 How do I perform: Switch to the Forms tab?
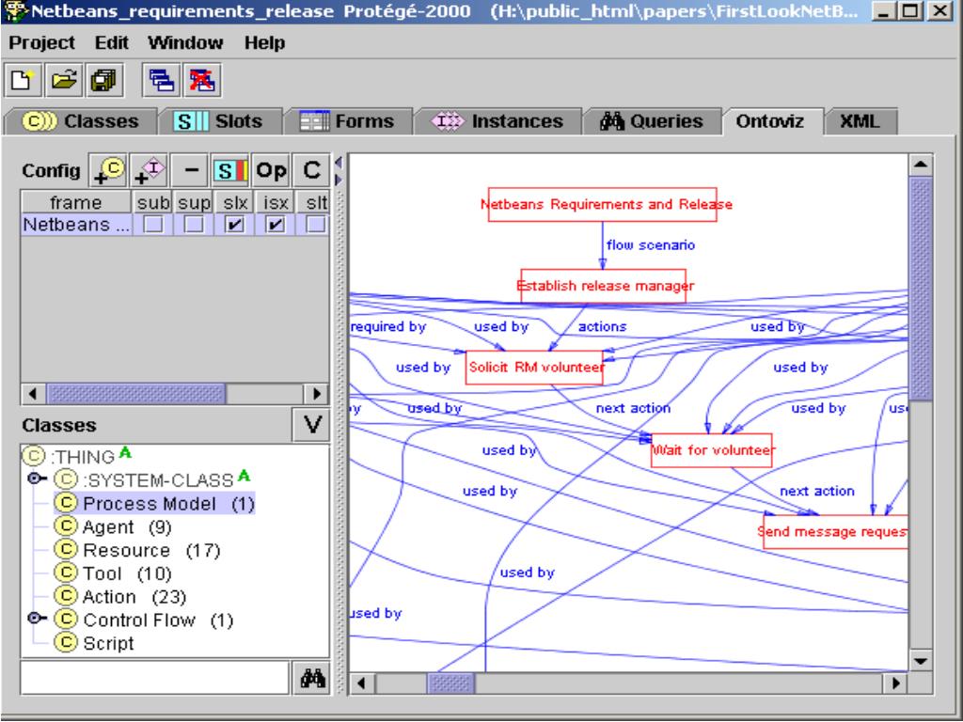(348, 121)
